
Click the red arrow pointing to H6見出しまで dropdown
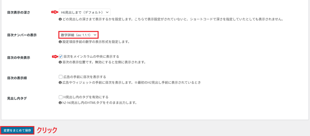54,12
